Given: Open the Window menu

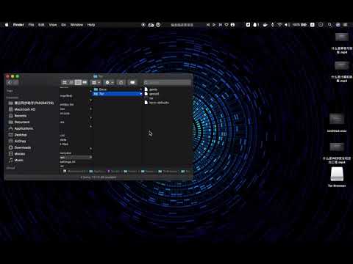Looking at the screenshot, I should 76,25.
